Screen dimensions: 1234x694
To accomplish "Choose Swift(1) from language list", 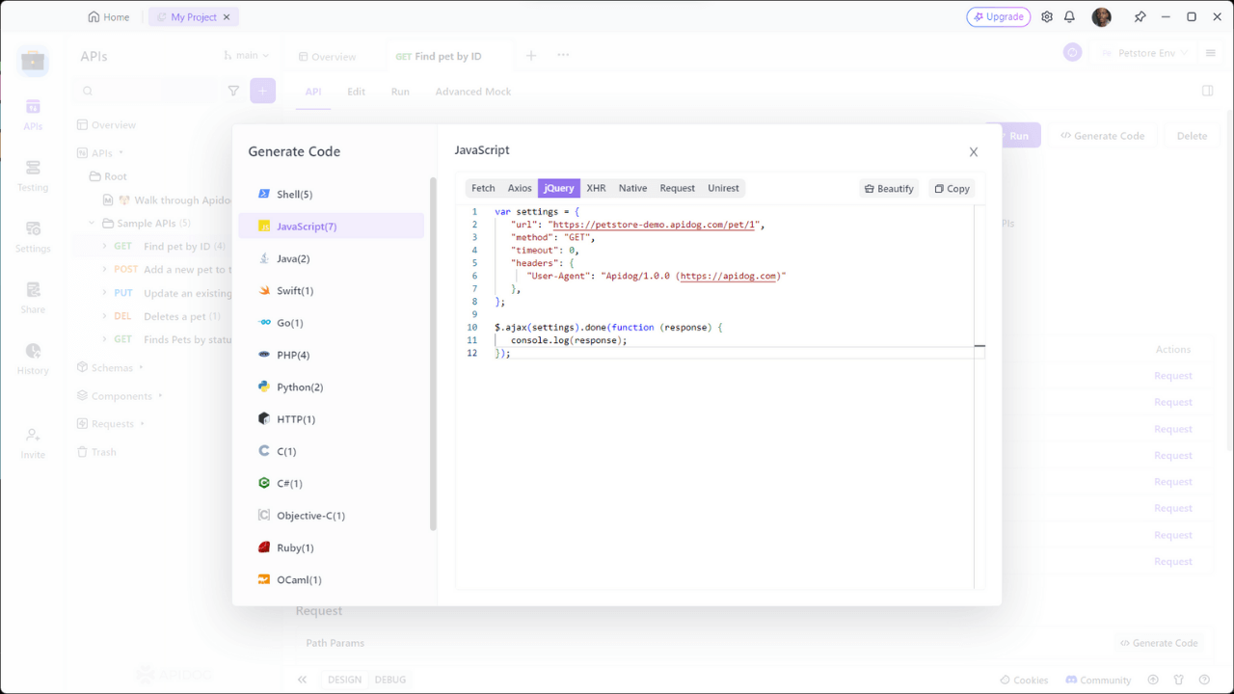I will click(x=331, y=290).
